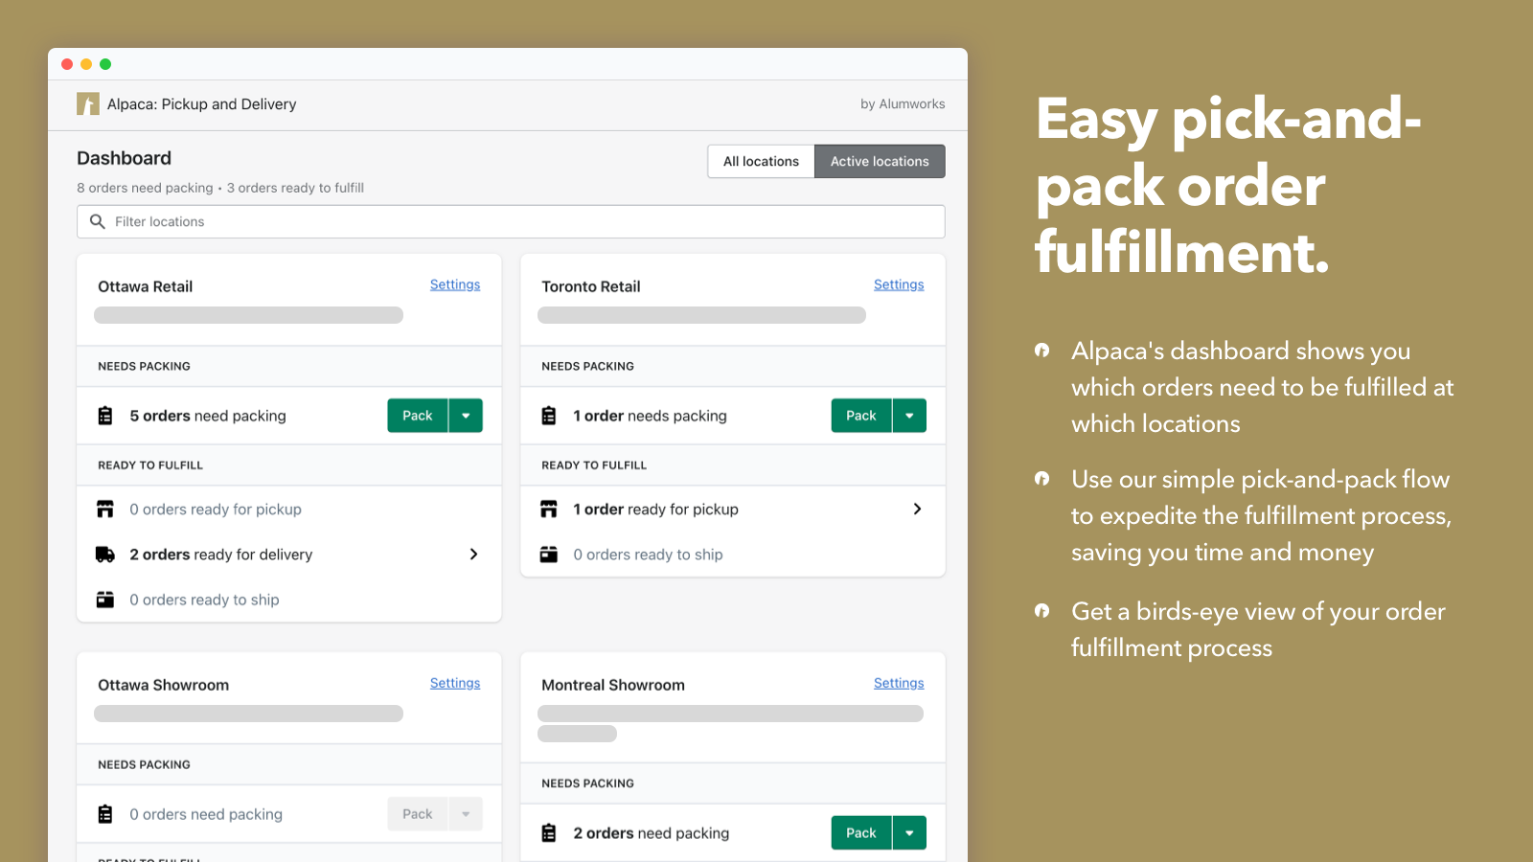Viewport: 1533px width, 862px height.
Task: Click Ottawa Retail pickup store icon
Action: pyautogui.click(x=105, y=510)
